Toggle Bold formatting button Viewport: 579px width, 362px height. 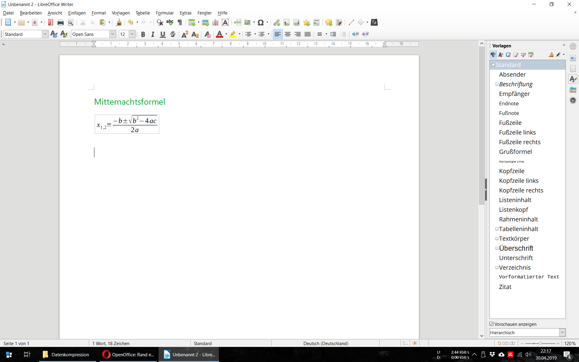[143, 34]
